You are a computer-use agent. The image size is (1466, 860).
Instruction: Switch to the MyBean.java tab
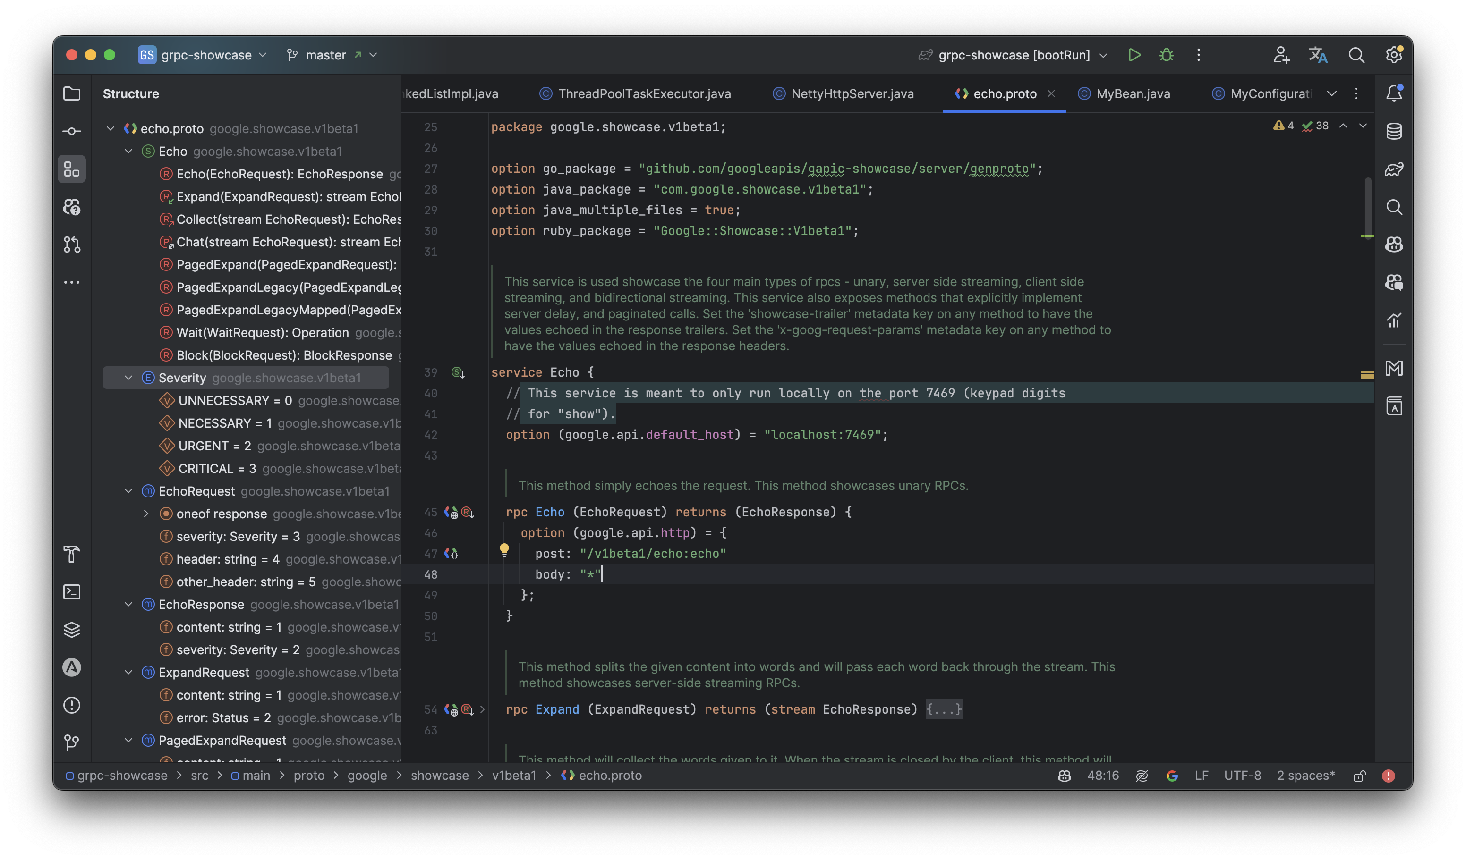[1132, 93]
